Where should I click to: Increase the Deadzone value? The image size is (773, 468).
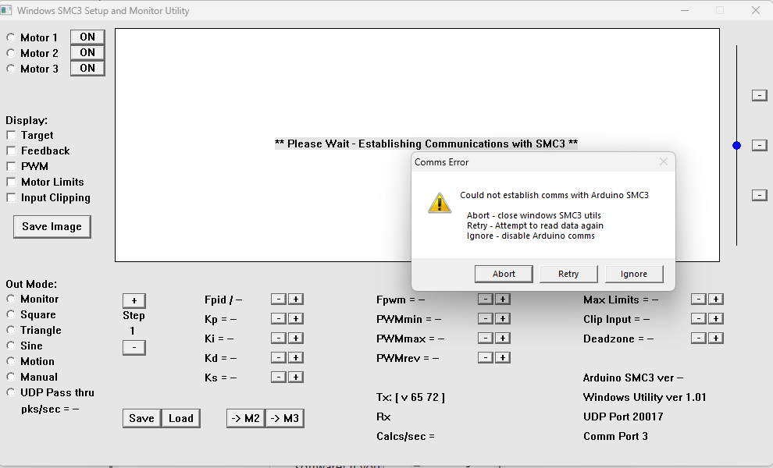click(716, 338)
